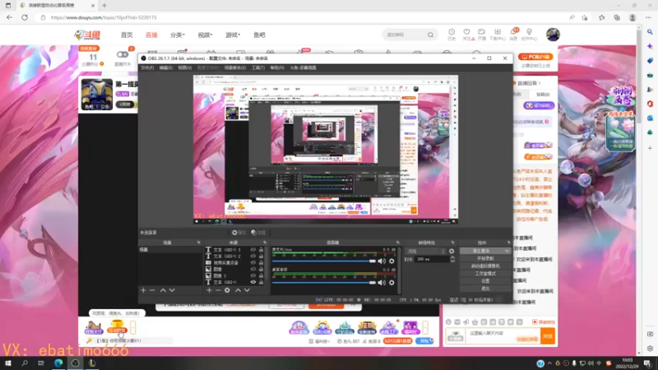Open Douyu follow heart icon
Screen dimensions: 658x370
[466, 35]
